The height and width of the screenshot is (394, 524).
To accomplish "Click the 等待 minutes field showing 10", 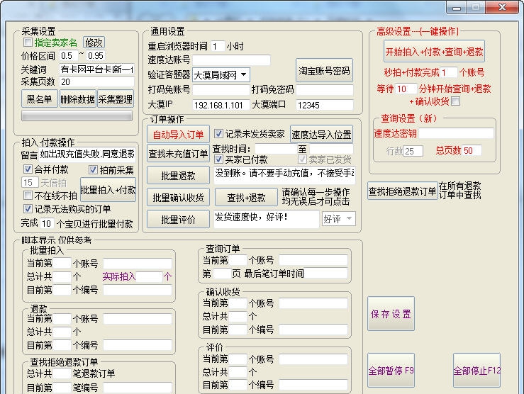I will coord(406,89).
